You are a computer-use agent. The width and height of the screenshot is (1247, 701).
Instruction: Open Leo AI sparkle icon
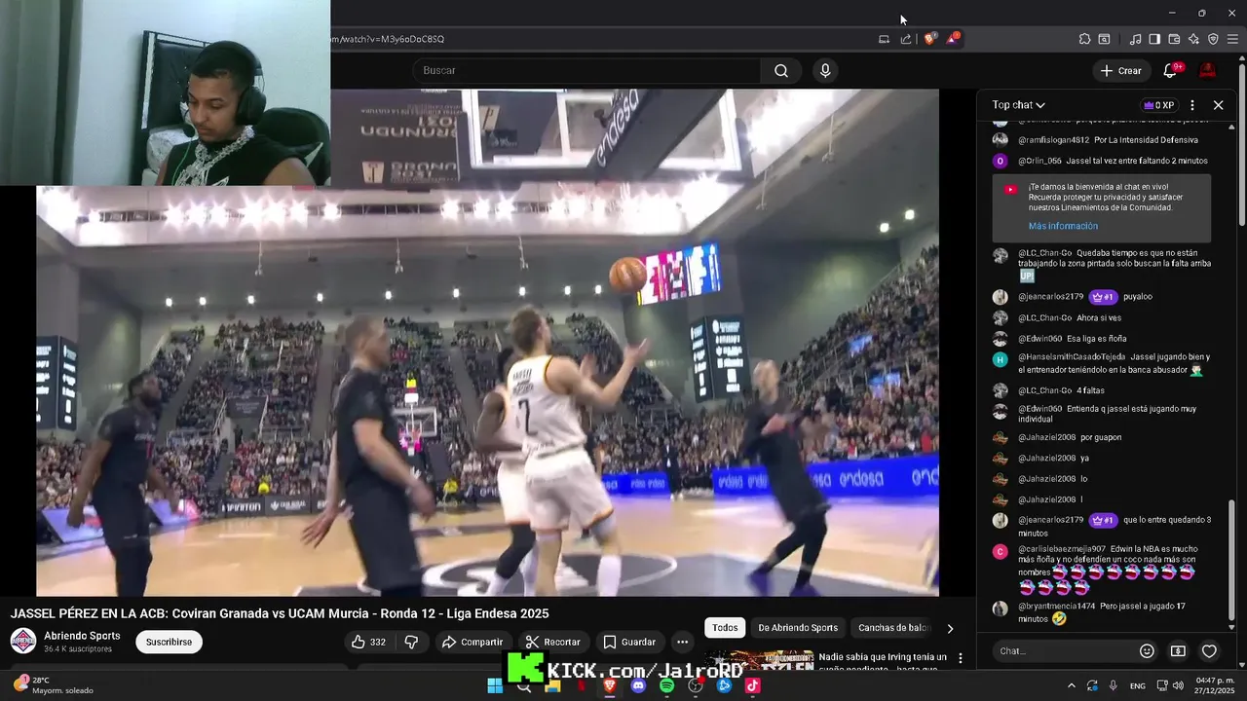(x=1193, y=39)
